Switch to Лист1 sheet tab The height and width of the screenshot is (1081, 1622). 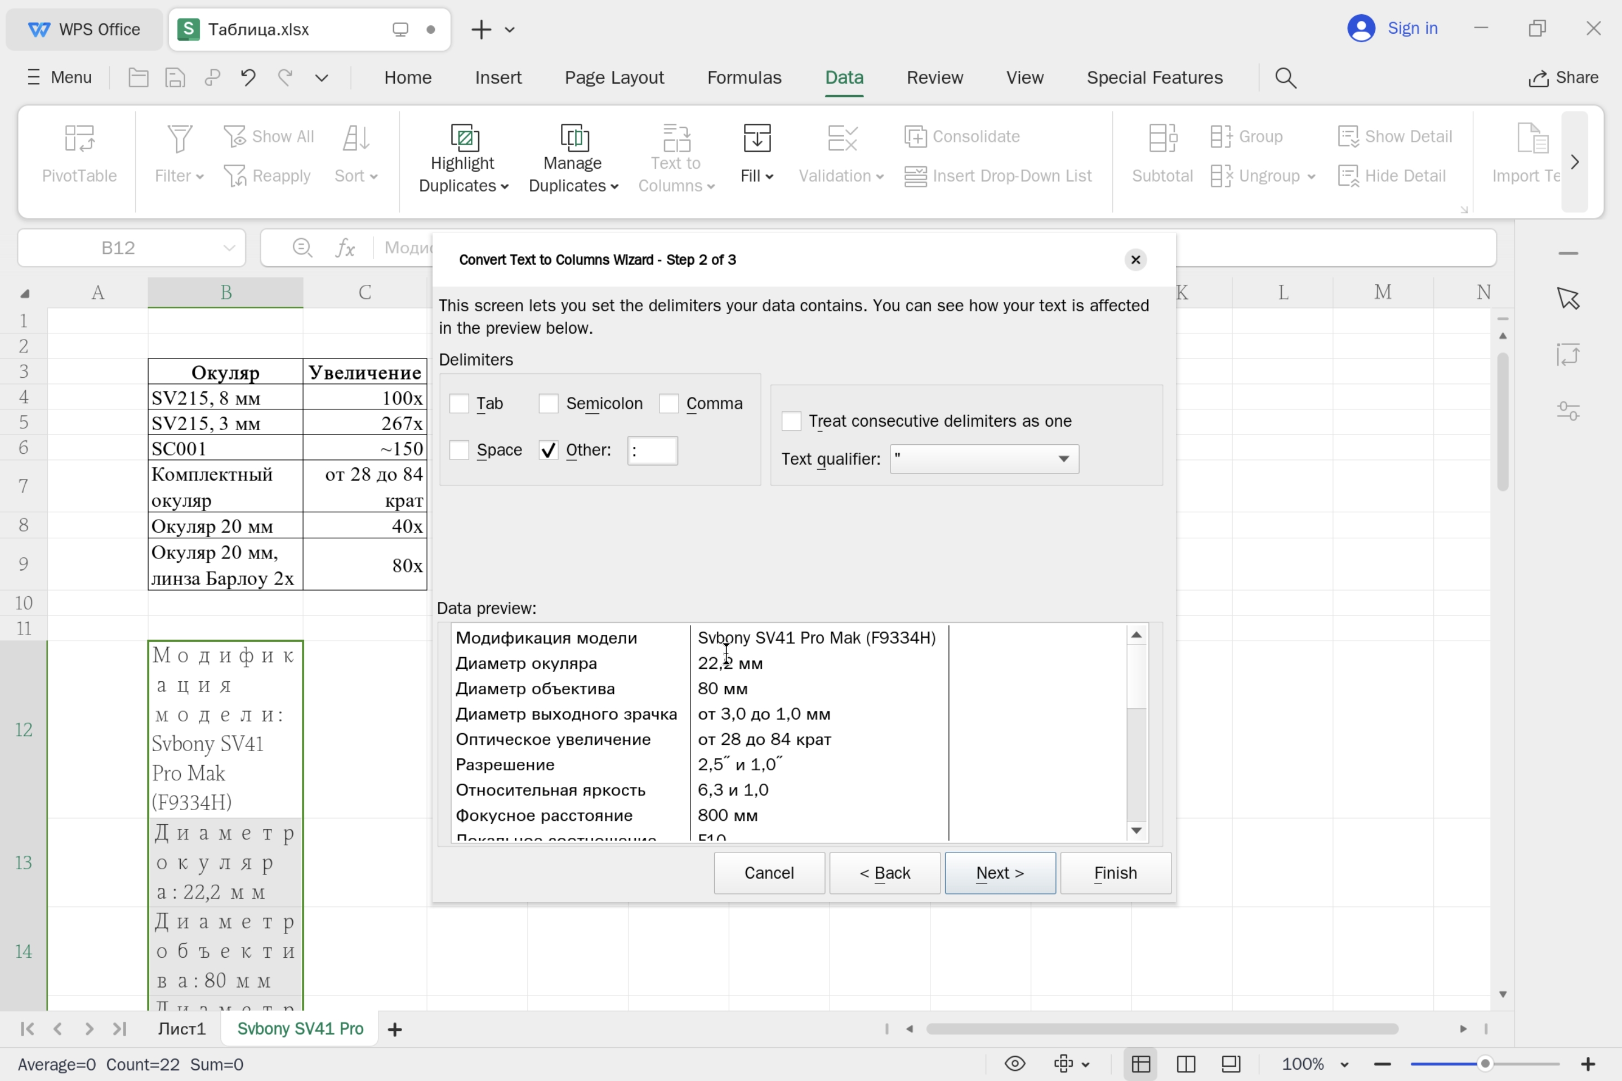click(x=181, y=1029)
